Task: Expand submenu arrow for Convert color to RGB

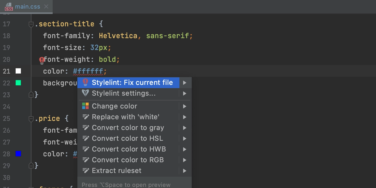Action: coord(185,160)
